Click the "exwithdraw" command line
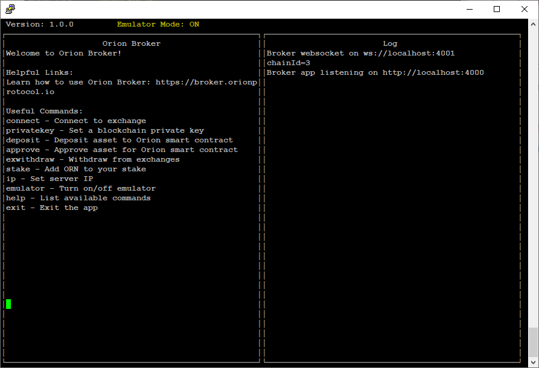Viewport: 539px width, 368px height. tap(93, 159)
